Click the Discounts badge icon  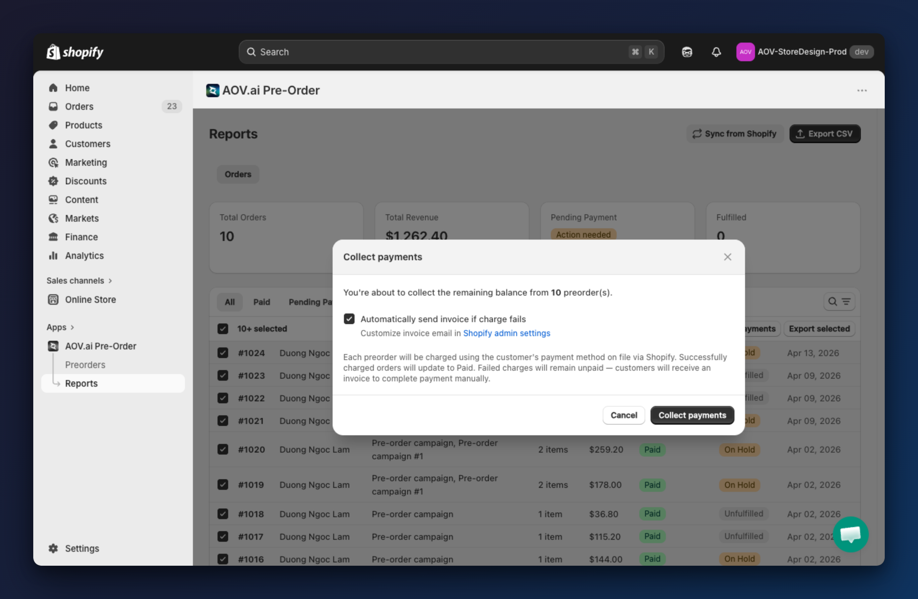pyautogui.click(x=53, y=181)
